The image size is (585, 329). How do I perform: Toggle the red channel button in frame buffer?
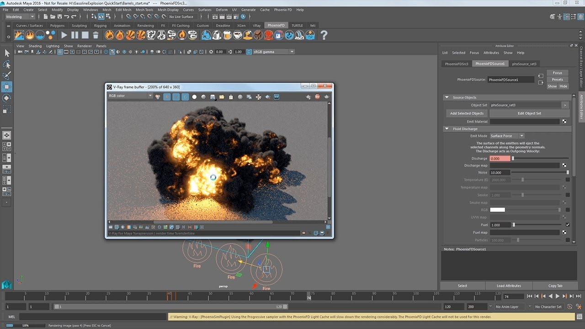pos(167,97)
